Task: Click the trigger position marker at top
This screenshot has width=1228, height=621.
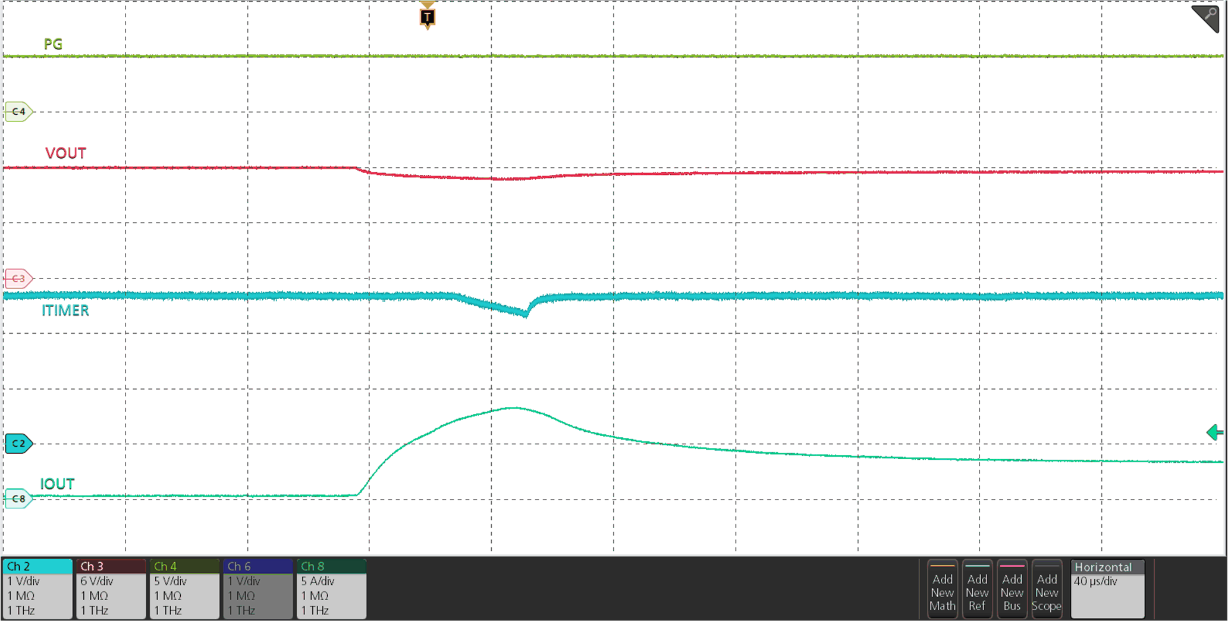Action: [427, 17]
